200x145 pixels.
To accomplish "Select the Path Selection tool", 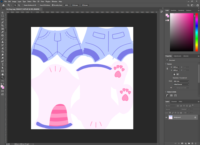I will coord(2,68).
